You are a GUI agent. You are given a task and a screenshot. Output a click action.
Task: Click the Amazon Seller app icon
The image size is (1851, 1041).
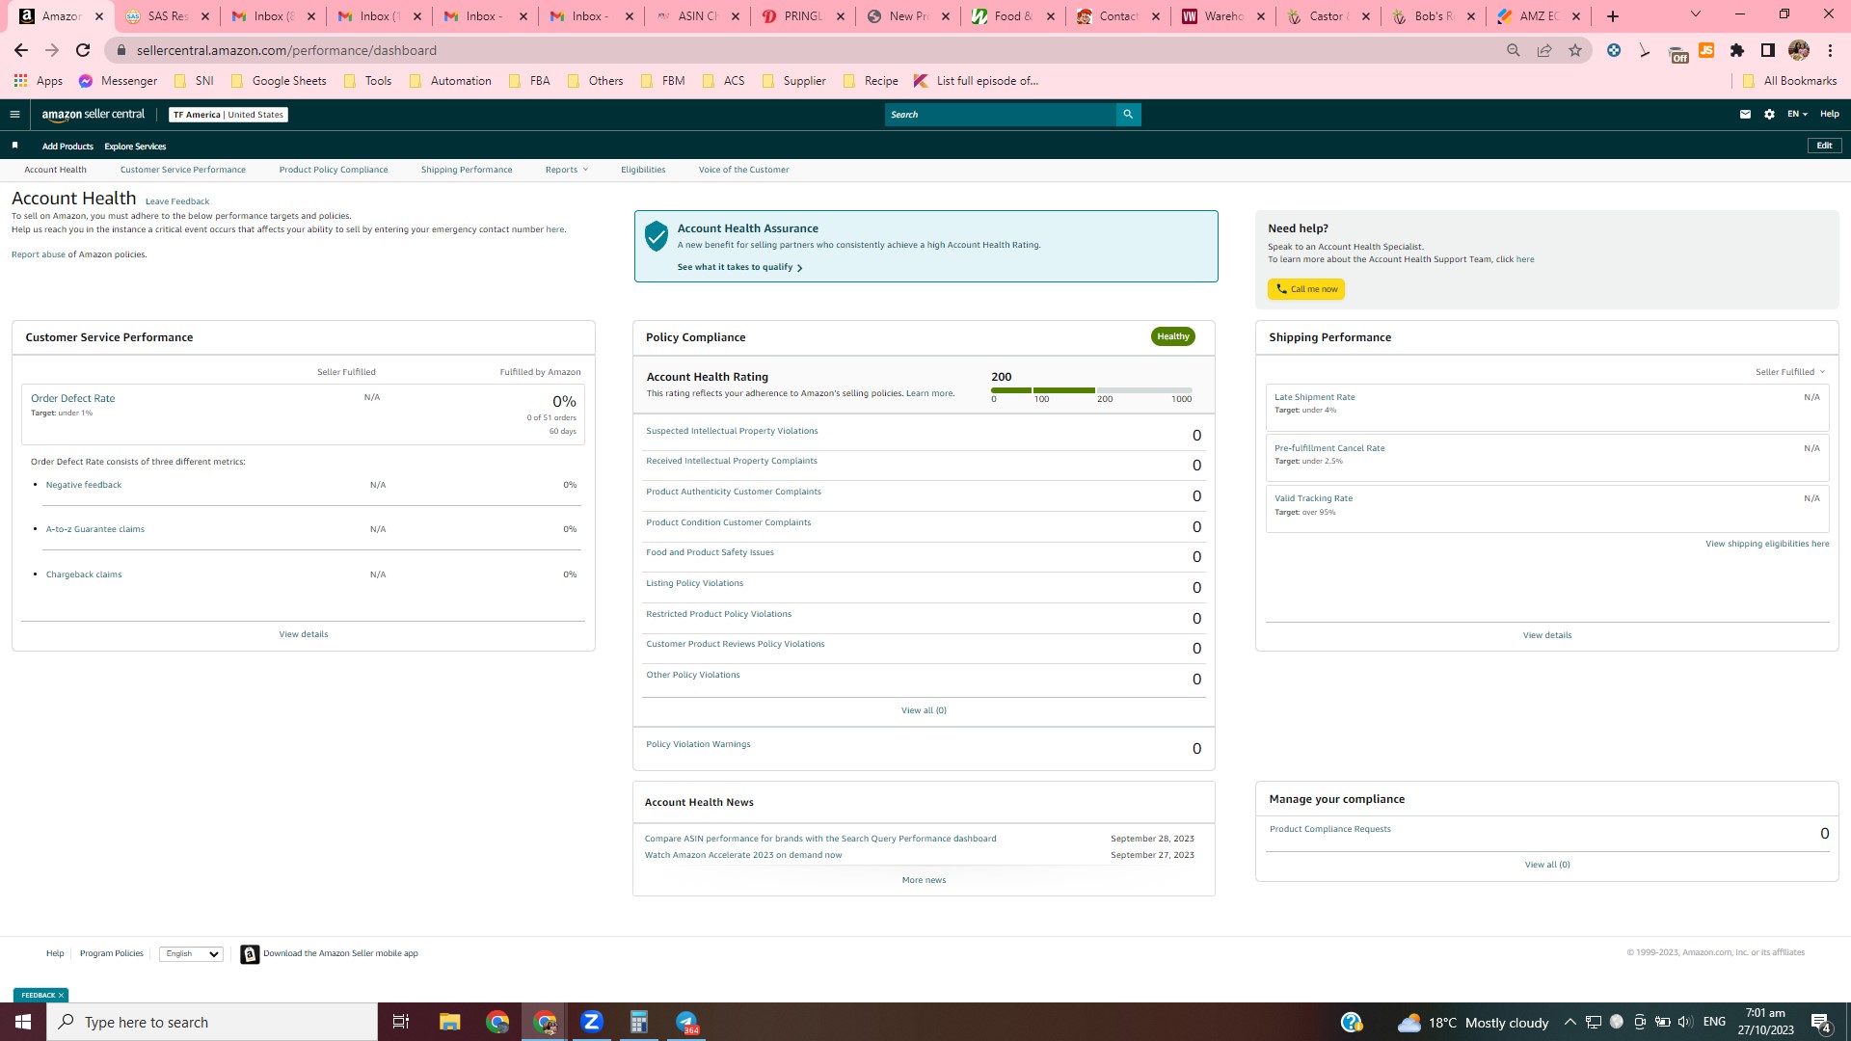[x=250, y=954]
